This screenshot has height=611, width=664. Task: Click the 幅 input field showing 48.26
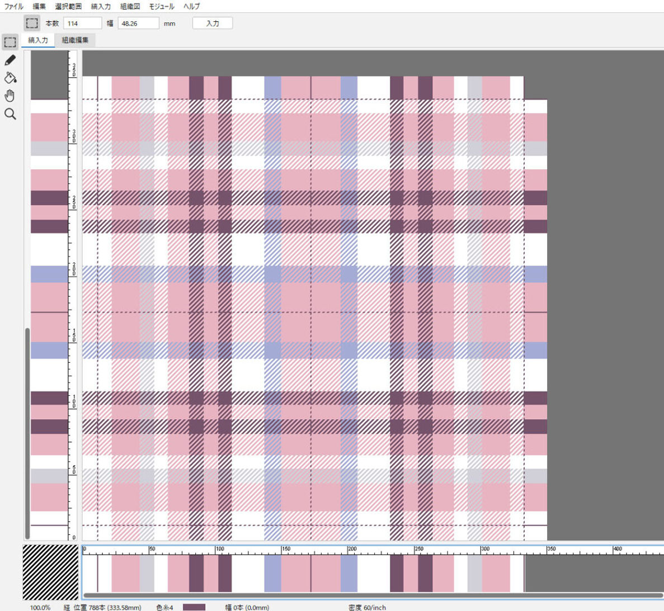(138, 23)
